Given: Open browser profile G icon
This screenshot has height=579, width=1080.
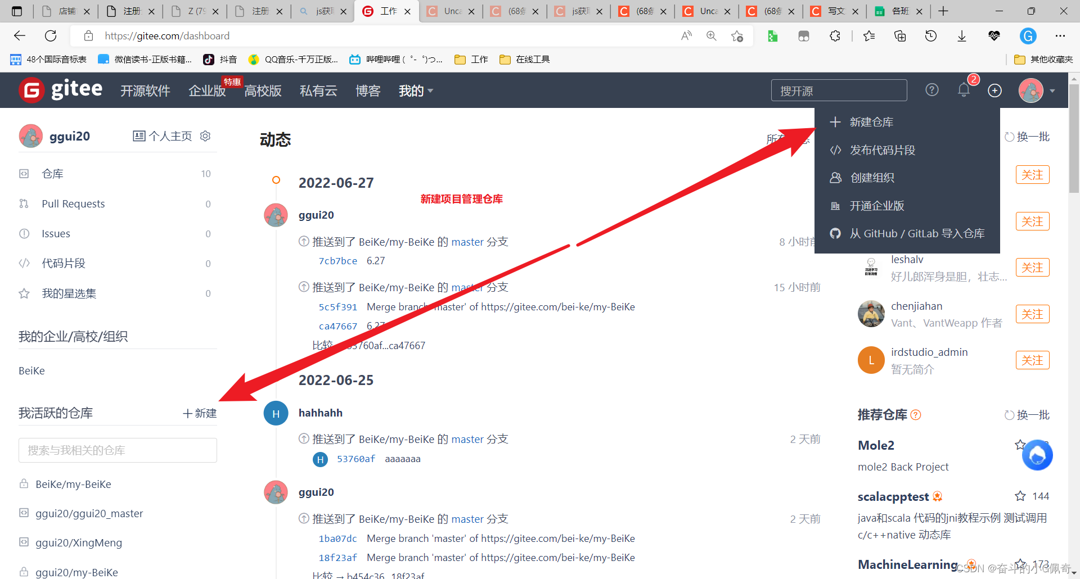Looking at the screenshot, I should [1028, 36].
